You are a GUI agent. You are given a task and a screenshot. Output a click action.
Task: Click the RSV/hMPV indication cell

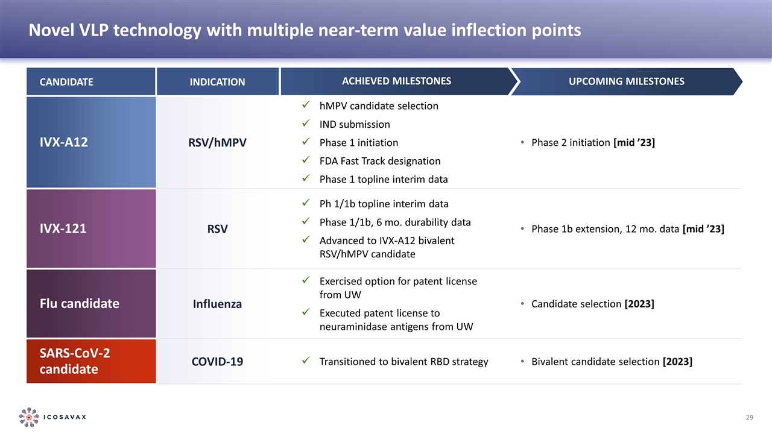pos(218,143)
